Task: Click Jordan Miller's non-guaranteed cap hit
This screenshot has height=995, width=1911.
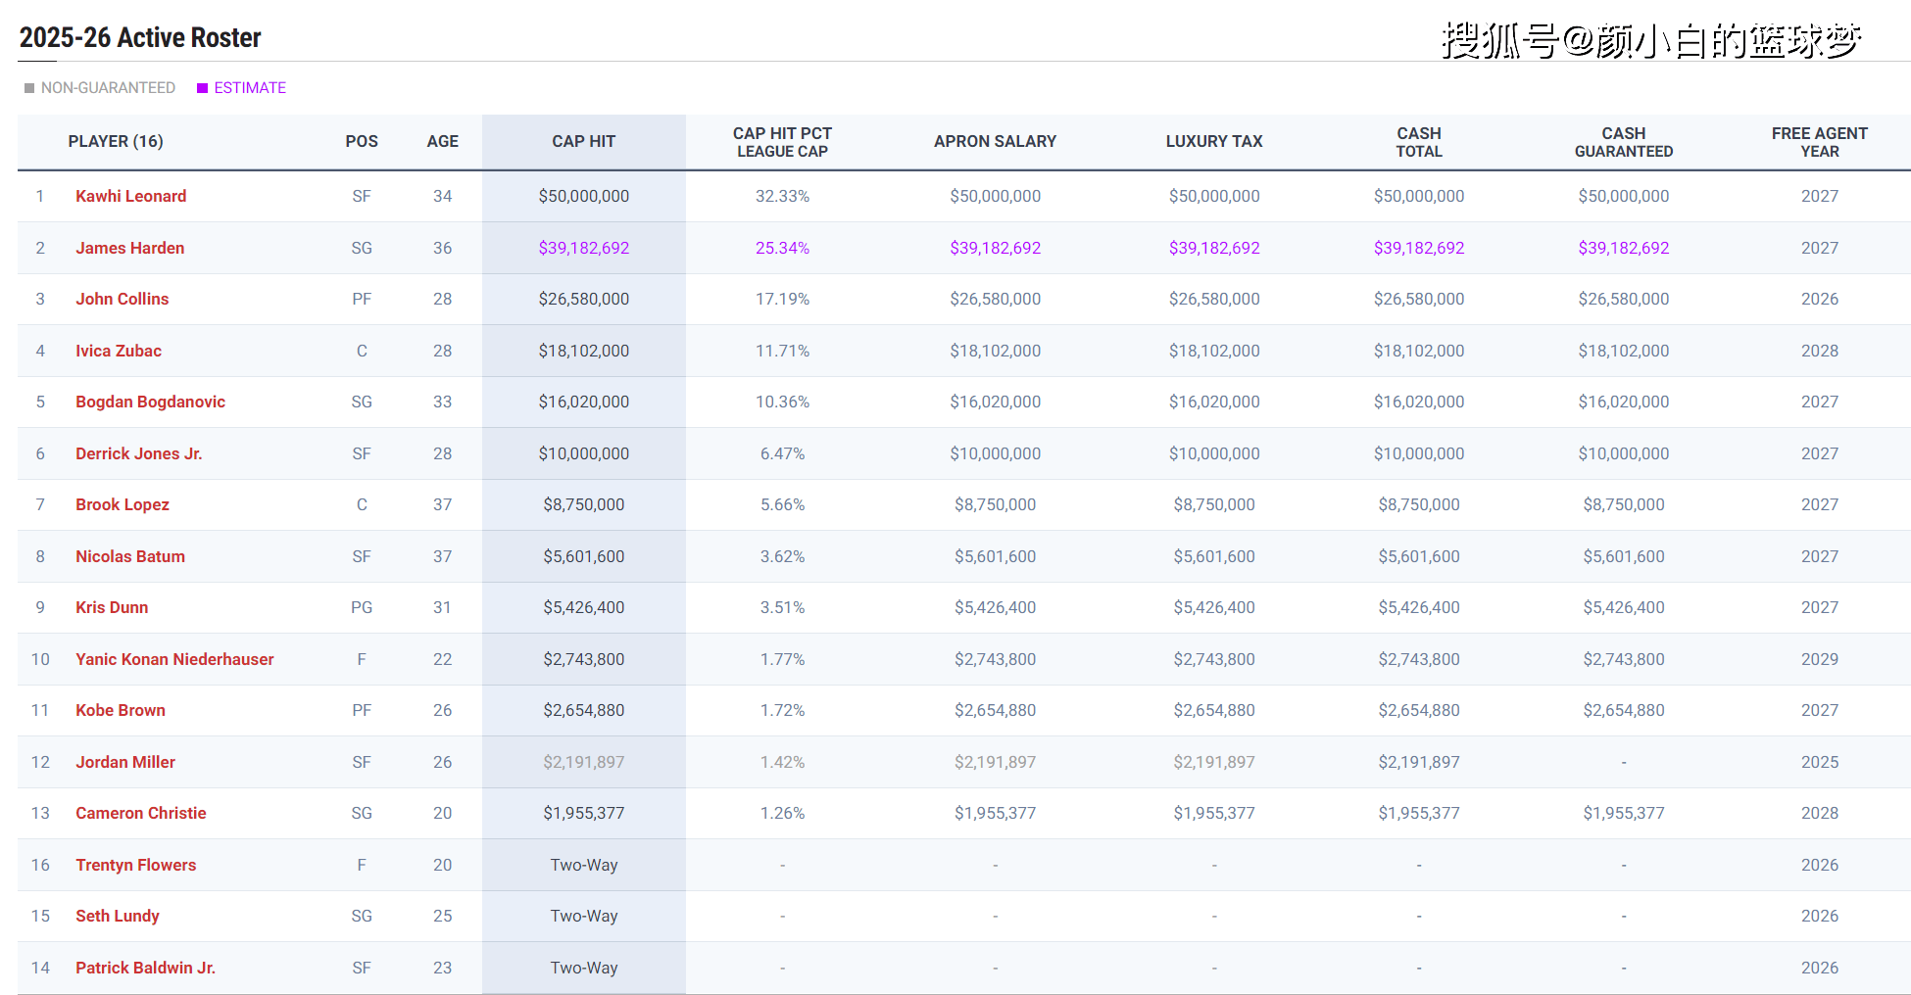Action: click(x=583, y=762)
